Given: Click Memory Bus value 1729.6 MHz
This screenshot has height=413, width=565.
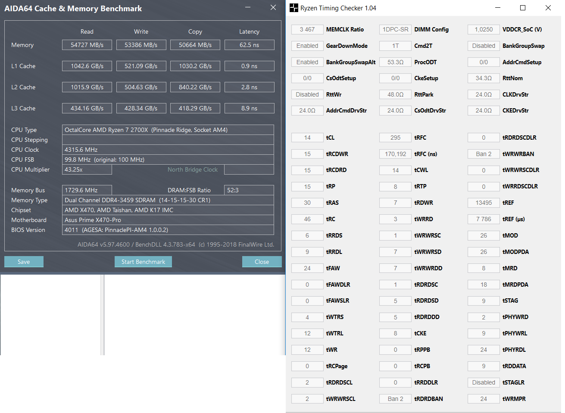Looking at the screenshot, I should click(x=87, y=190).
